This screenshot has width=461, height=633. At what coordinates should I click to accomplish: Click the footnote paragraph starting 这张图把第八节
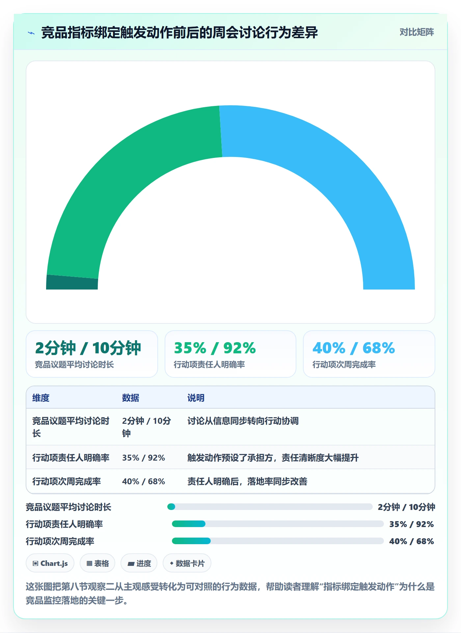coord(230,593)
